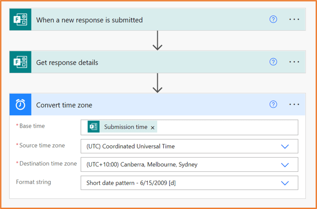Open help for Get response details step
Viewport: 317px width, 209px height.
point(273,62)
